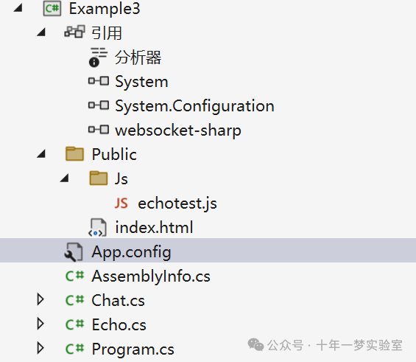Click the JS file icon beside echotest.js
Screen dimensions: 416x362
(121, 203)
